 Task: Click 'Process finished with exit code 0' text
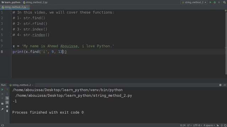coord(48,113)
